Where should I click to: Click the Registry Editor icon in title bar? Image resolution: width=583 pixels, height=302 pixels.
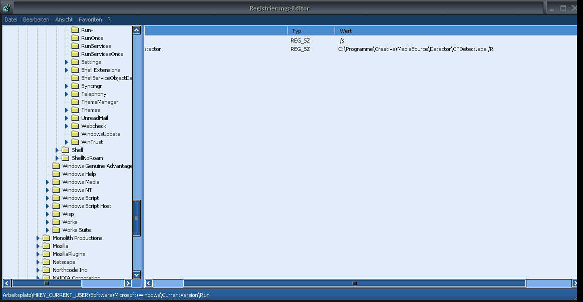(x=7, y=8)
